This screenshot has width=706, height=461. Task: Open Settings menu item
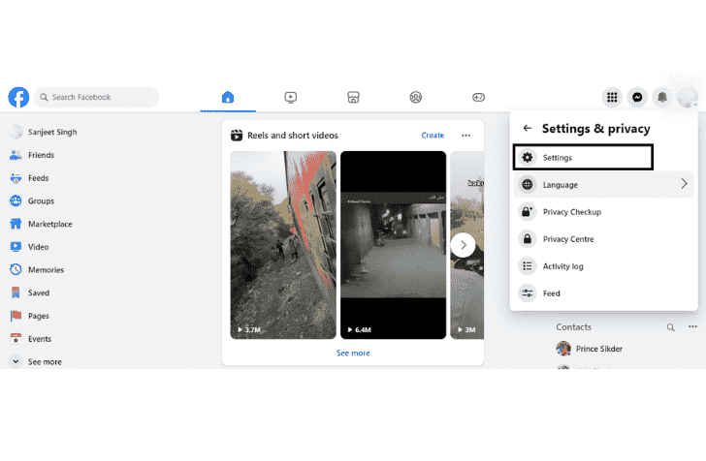[583, 158]
